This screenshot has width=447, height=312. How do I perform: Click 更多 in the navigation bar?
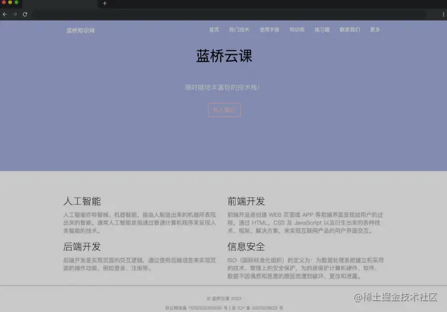click(x=375, y=30)
